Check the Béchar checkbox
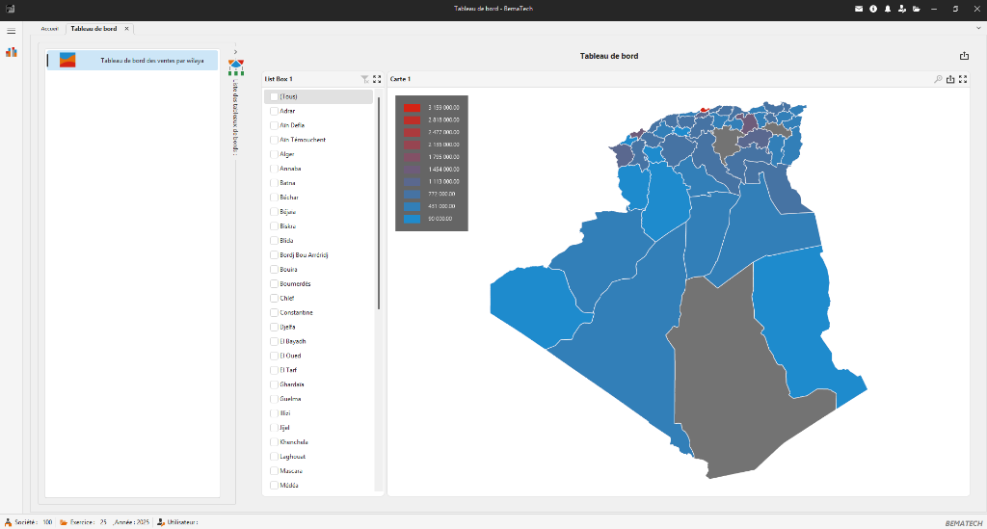 tap(274, 198)
